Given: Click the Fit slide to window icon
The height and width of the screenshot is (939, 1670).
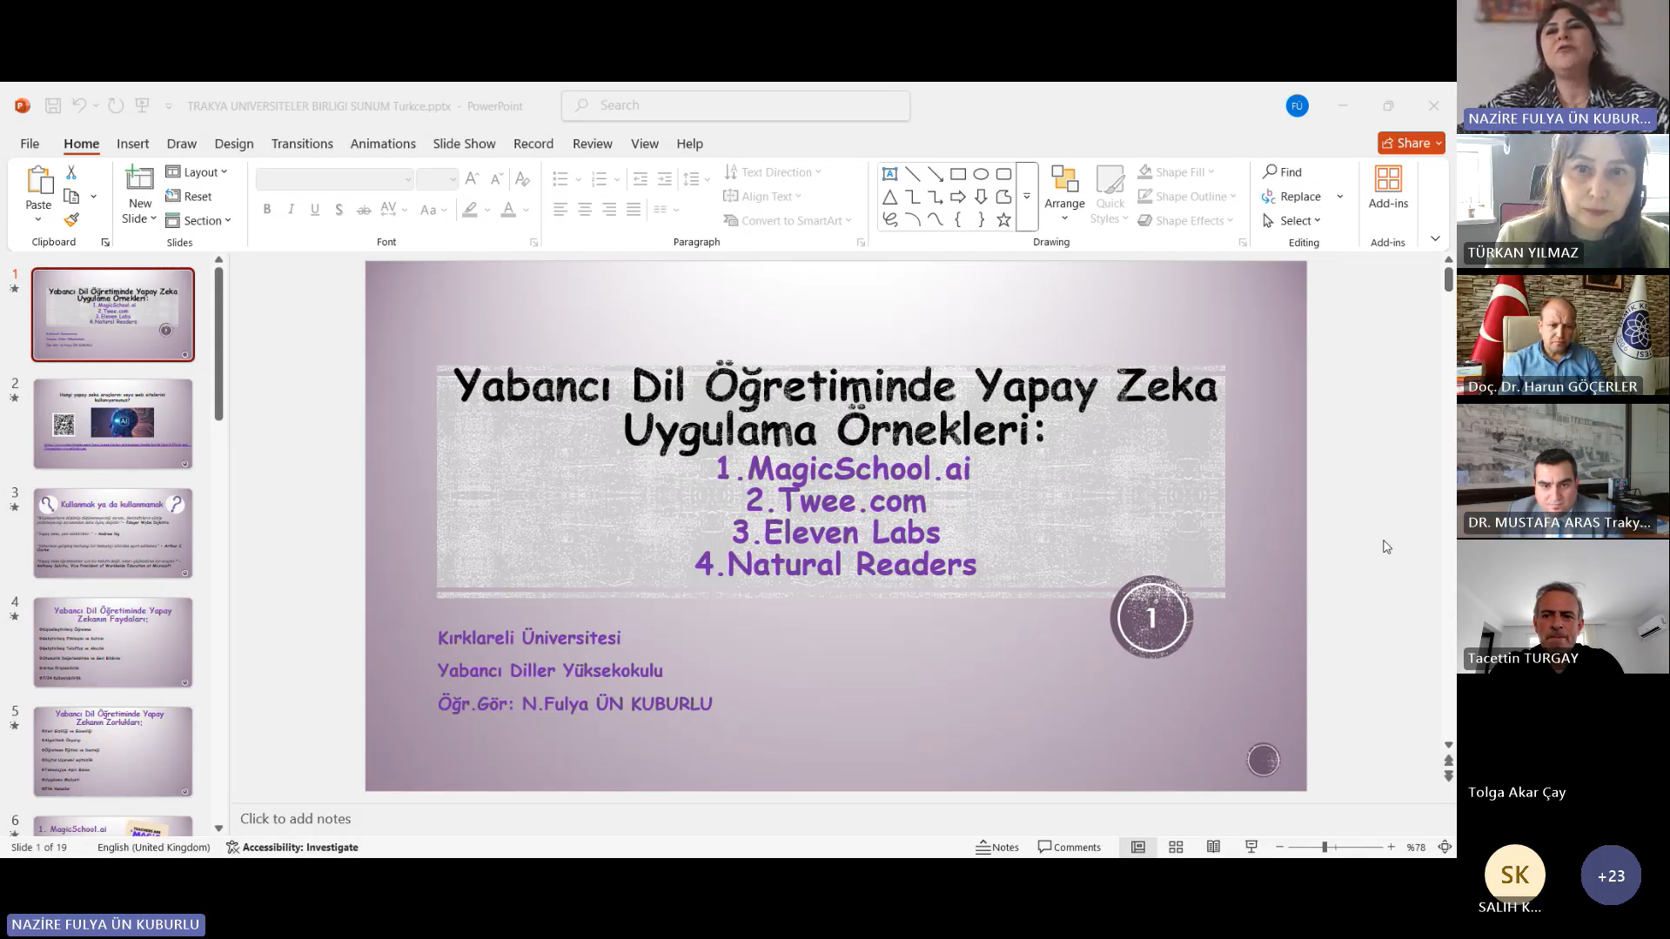Looking at the screenshot, I should 1445,847.
